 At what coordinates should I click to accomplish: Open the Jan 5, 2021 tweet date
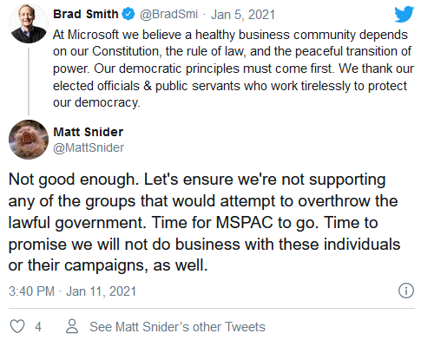pos(243,15)
